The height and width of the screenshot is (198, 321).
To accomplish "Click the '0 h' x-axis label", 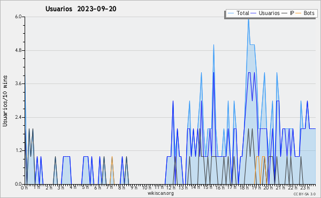I will tap(24, 188).
